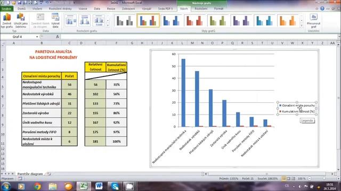The width and height of the screenshot is (341, 191).
Task: Open the Name Box dropdown arrow
Action: coord(37,37)
